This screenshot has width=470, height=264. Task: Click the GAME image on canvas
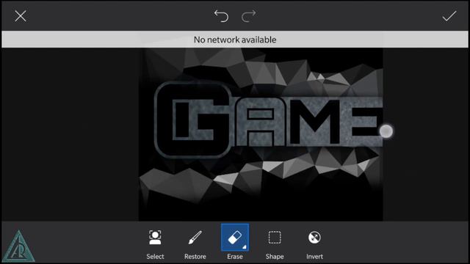[x=261, y=134]
